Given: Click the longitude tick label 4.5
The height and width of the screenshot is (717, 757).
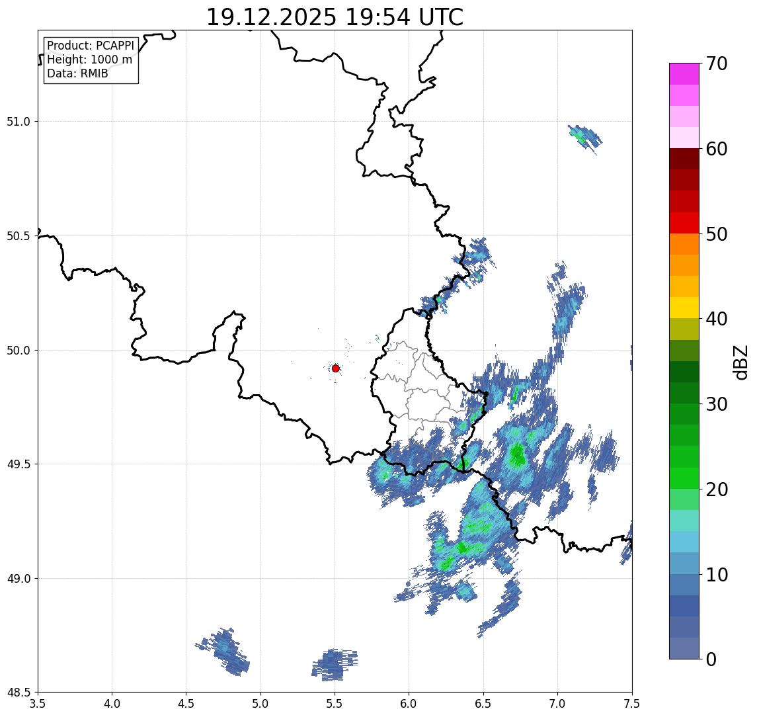Looking at the screenshot, I should point(186,704).
